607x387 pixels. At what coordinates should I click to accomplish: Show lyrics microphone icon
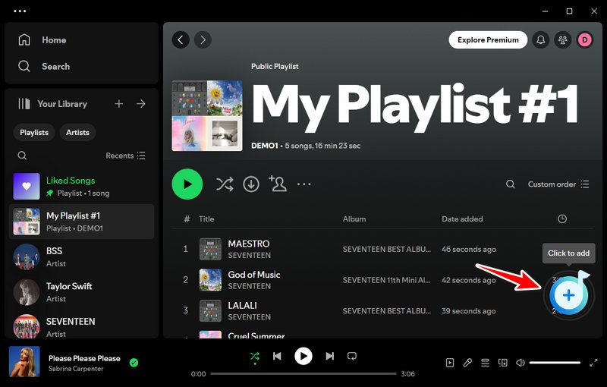coord(467,363)
